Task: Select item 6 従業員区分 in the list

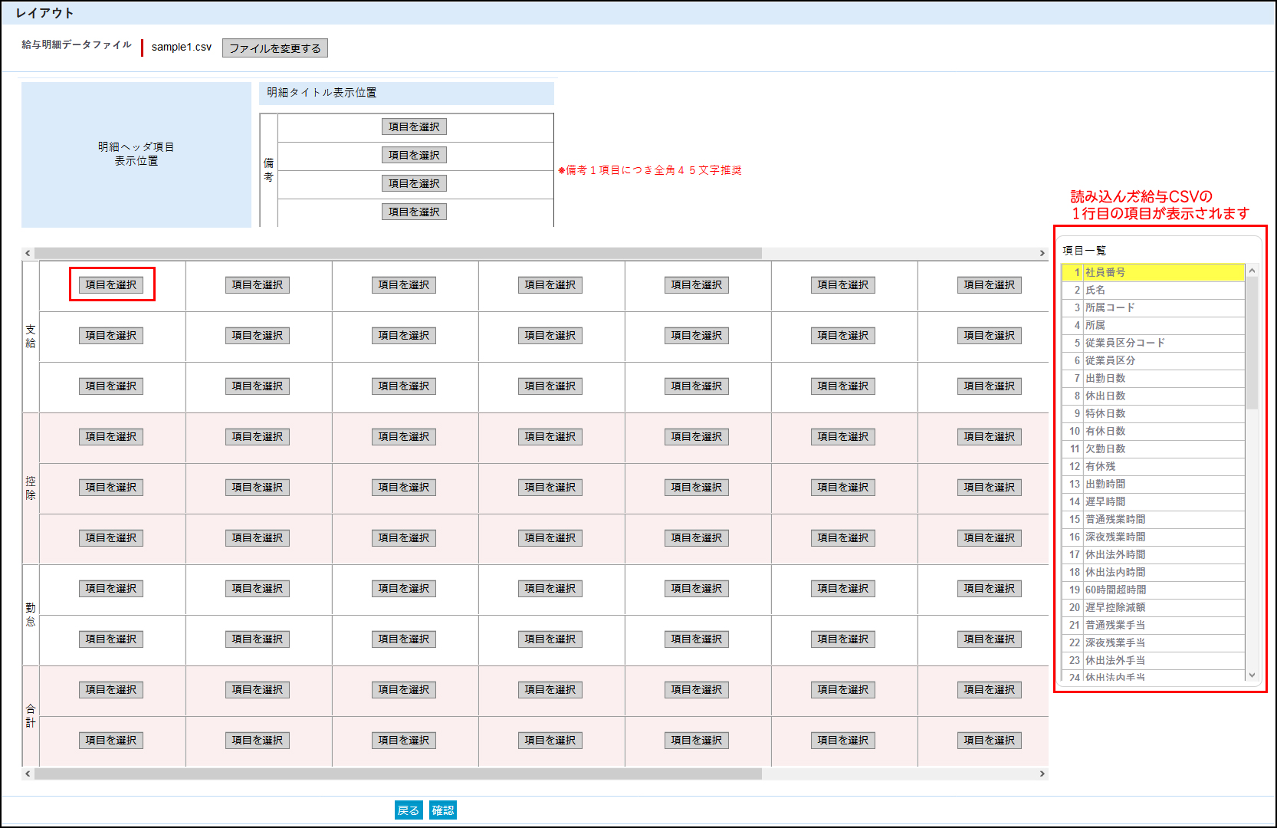Action: click(1153, 360)
